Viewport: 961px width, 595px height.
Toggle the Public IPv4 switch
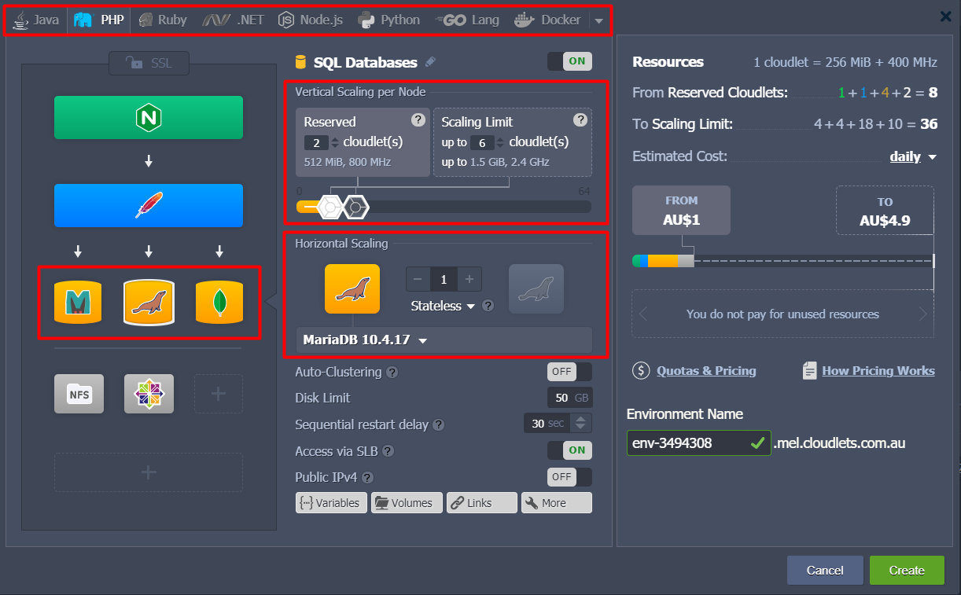569,477
